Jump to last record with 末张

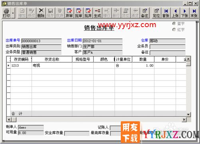194,13
